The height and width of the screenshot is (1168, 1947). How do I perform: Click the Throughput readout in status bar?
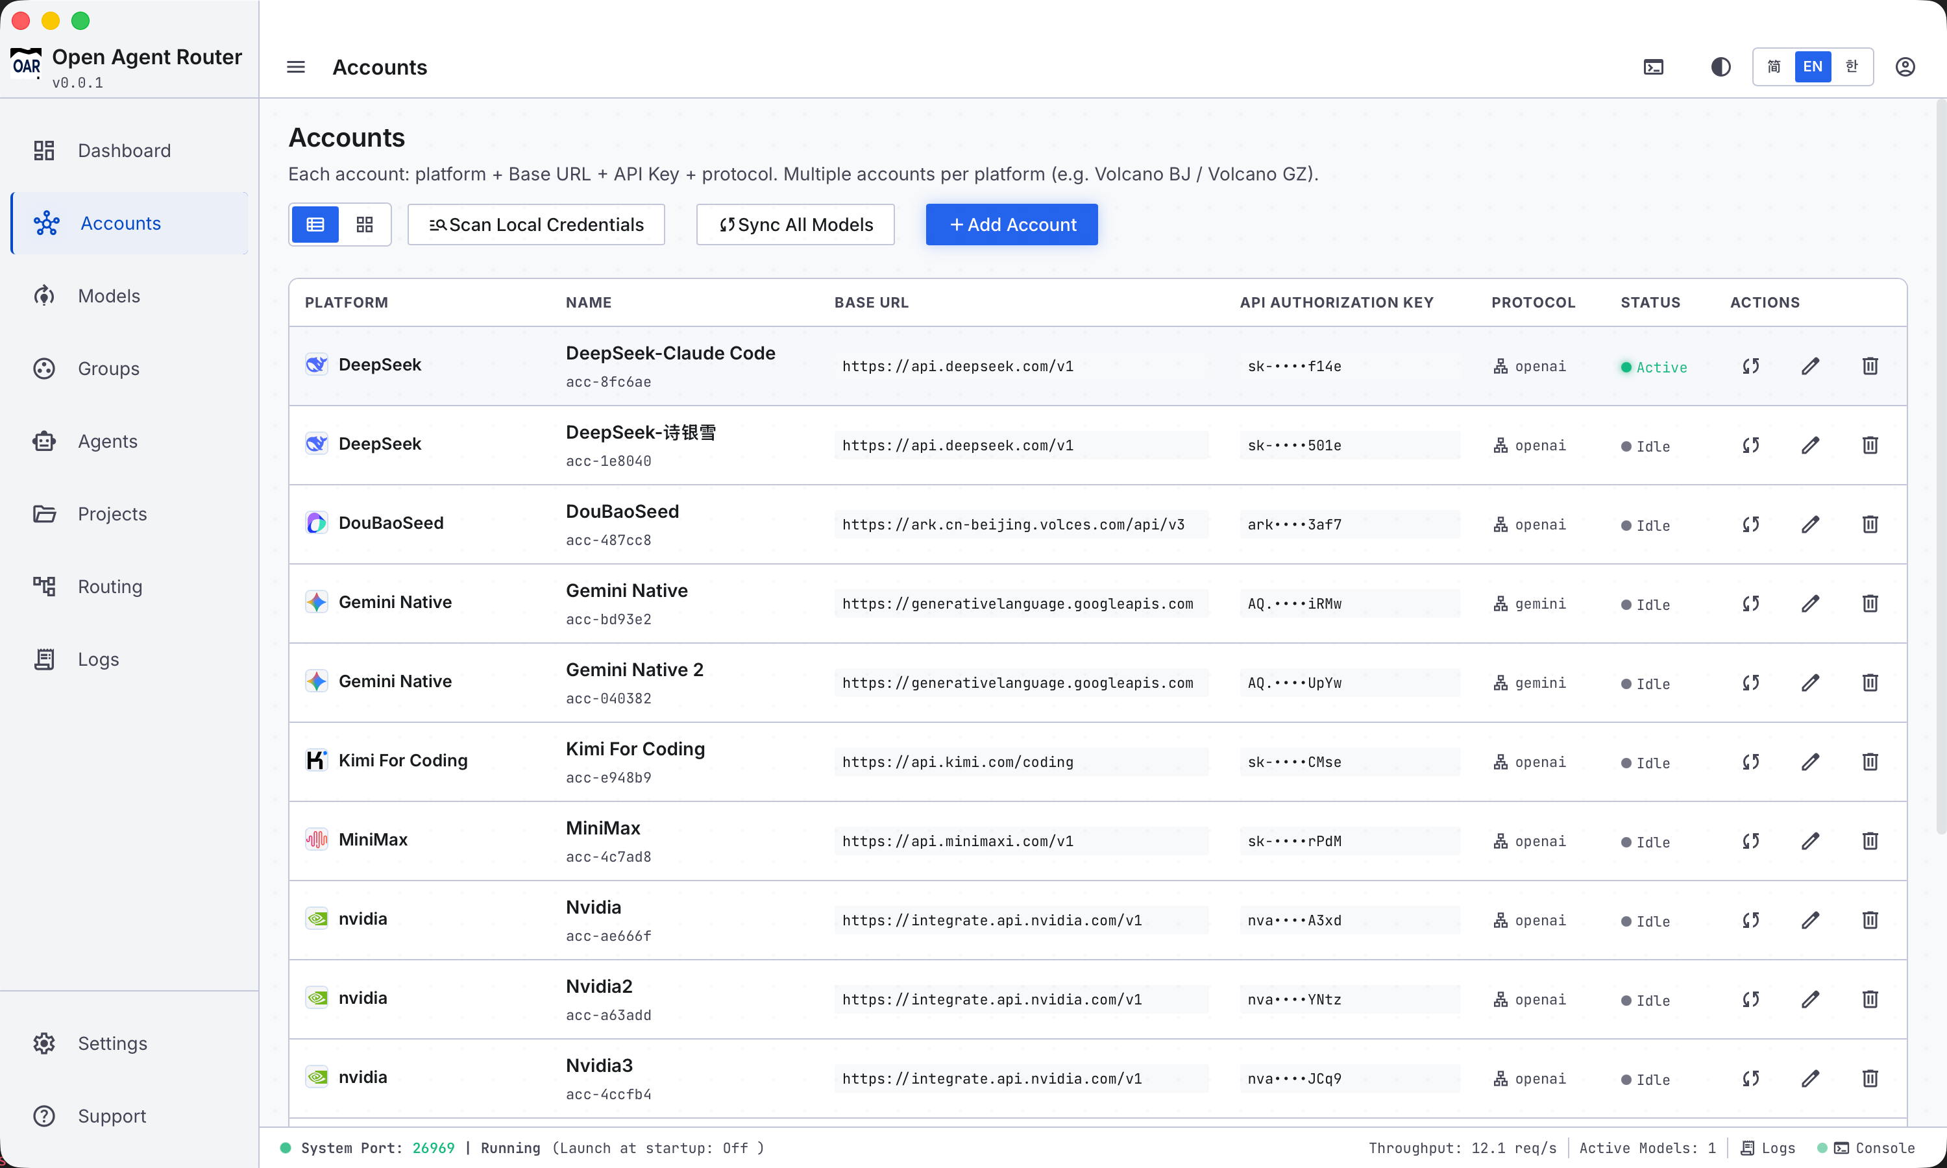pos(1462,1149)
